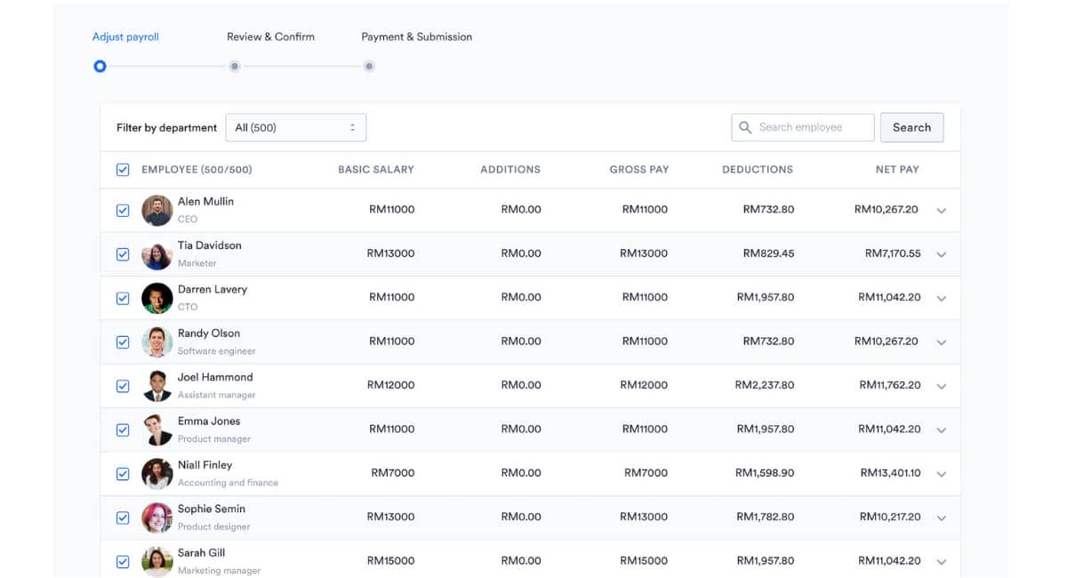The image size is (1067, 578).
Task: Open the Payment & Submission step
Action: coord(416,36)
